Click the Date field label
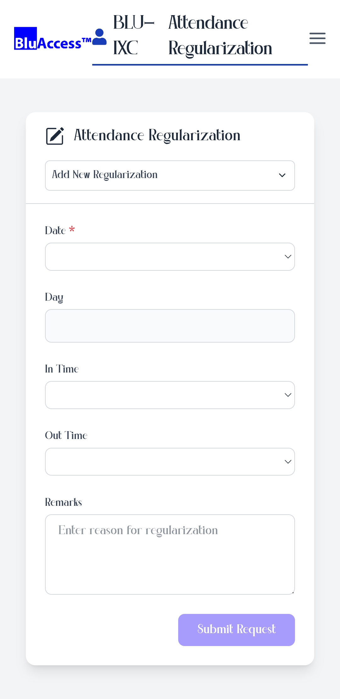This screenshot has height=699, width=340. tap(55, 230)
